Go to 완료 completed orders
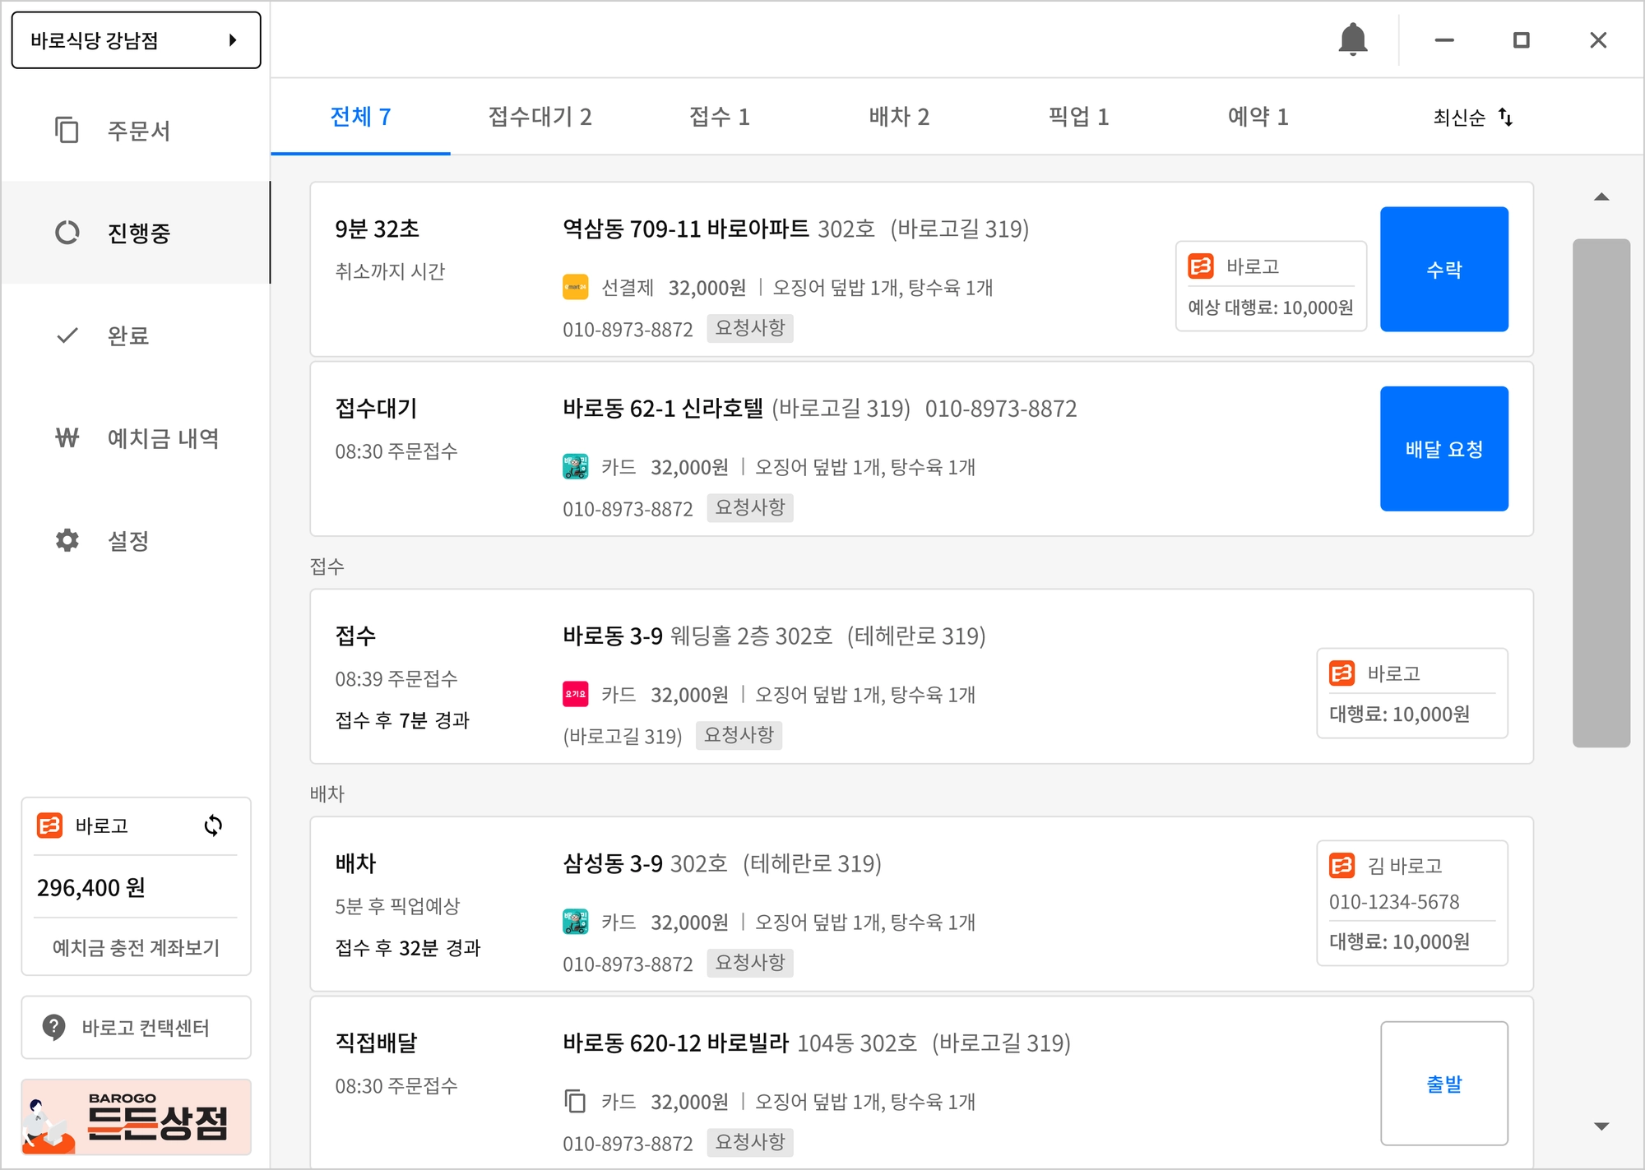 tap(127, 335)
